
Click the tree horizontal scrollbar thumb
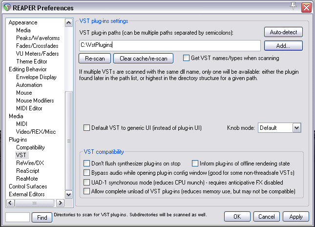coord(34,203)
